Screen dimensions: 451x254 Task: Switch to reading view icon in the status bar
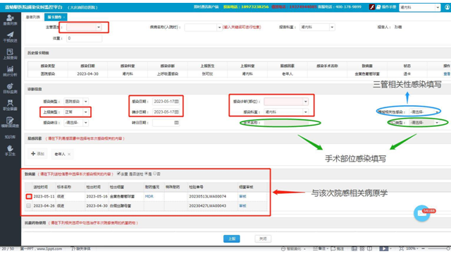[x=369, y=248]
